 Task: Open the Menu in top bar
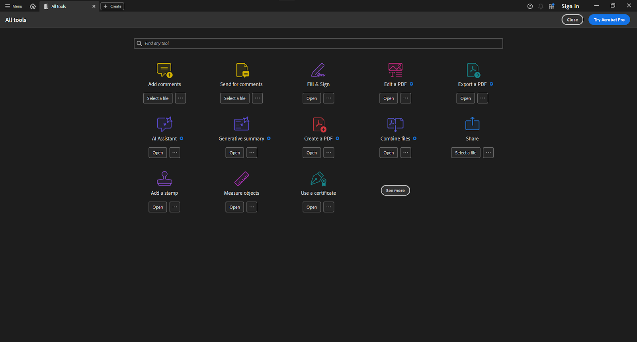(x=14, y=6)
